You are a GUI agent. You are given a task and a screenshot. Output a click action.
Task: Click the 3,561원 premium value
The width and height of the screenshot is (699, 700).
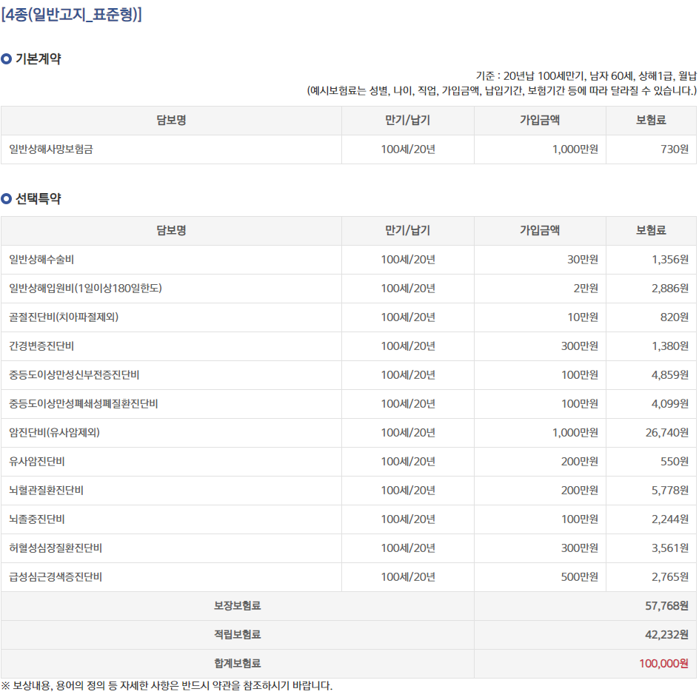[670, 548]
